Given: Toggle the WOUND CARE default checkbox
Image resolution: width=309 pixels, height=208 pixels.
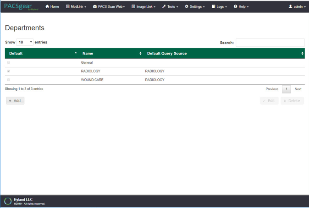Looking at the screenshot, I should (9, 80).
